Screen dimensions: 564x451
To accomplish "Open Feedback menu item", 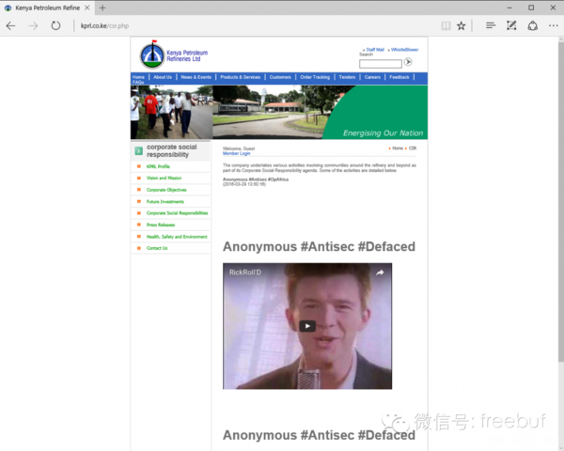I will (x=399, y=77).
